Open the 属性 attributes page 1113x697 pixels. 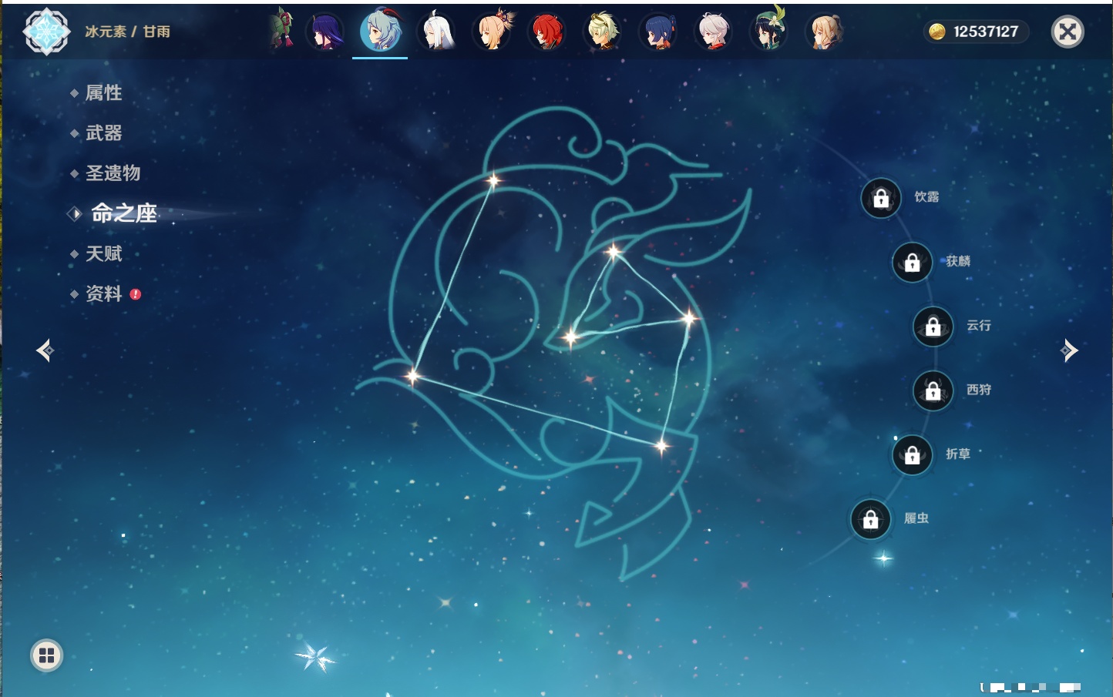pyautogui.click(x=103, y=93)
